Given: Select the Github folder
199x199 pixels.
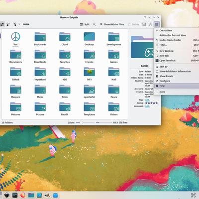Looking at the screenshot, I should [15, 74].
